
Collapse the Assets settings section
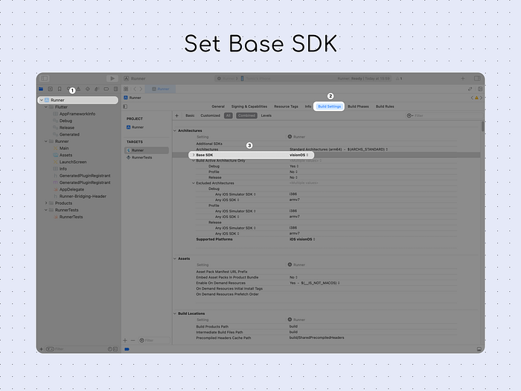175,258
